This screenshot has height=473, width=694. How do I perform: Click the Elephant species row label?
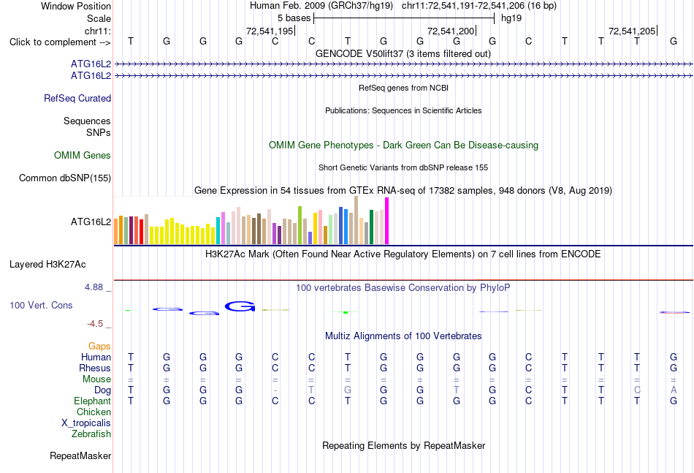[92, 401]
